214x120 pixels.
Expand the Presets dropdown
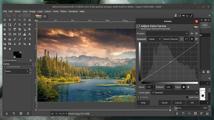167,34
